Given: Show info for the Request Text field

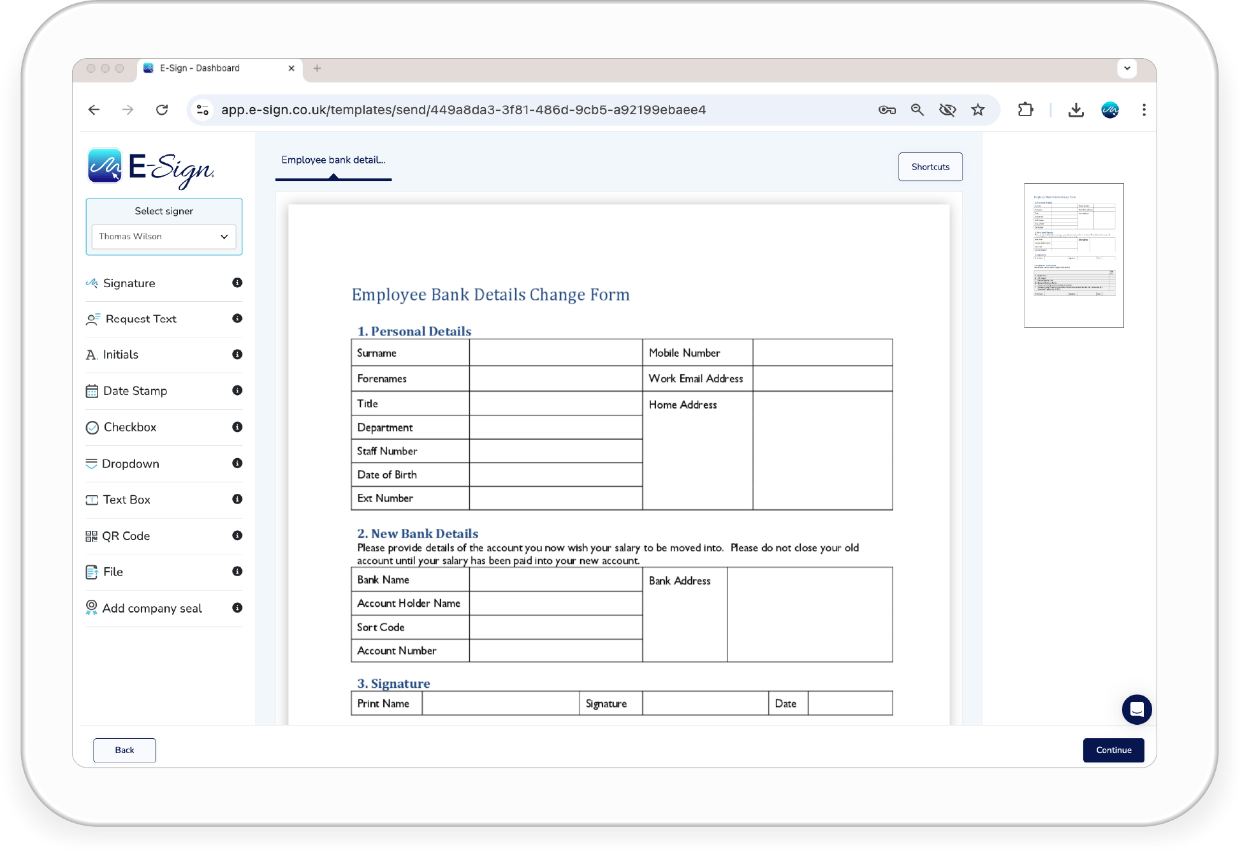Looking at the screenshot, I should (x=237, y=318).
